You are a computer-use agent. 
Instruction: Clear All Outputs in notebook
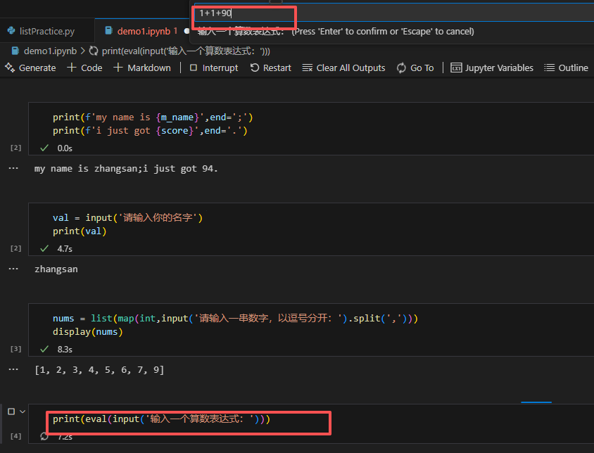[x=343, y=68]
